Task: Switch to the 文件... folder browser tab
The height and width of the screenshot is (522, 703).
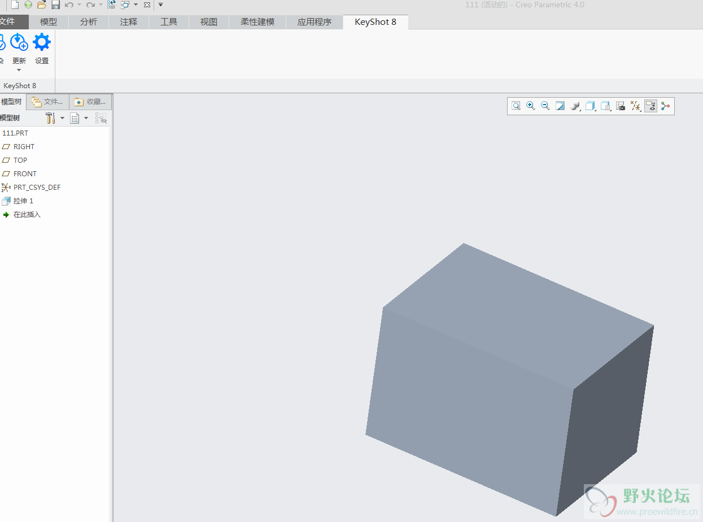Action: point(47,102)
